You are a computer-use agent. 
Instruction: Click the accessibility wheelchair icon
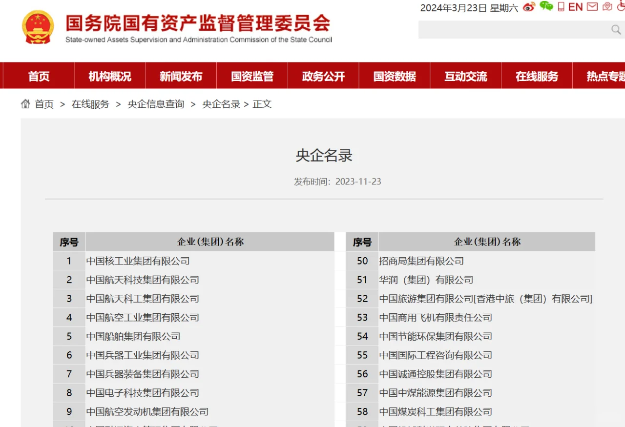[621, 6]
